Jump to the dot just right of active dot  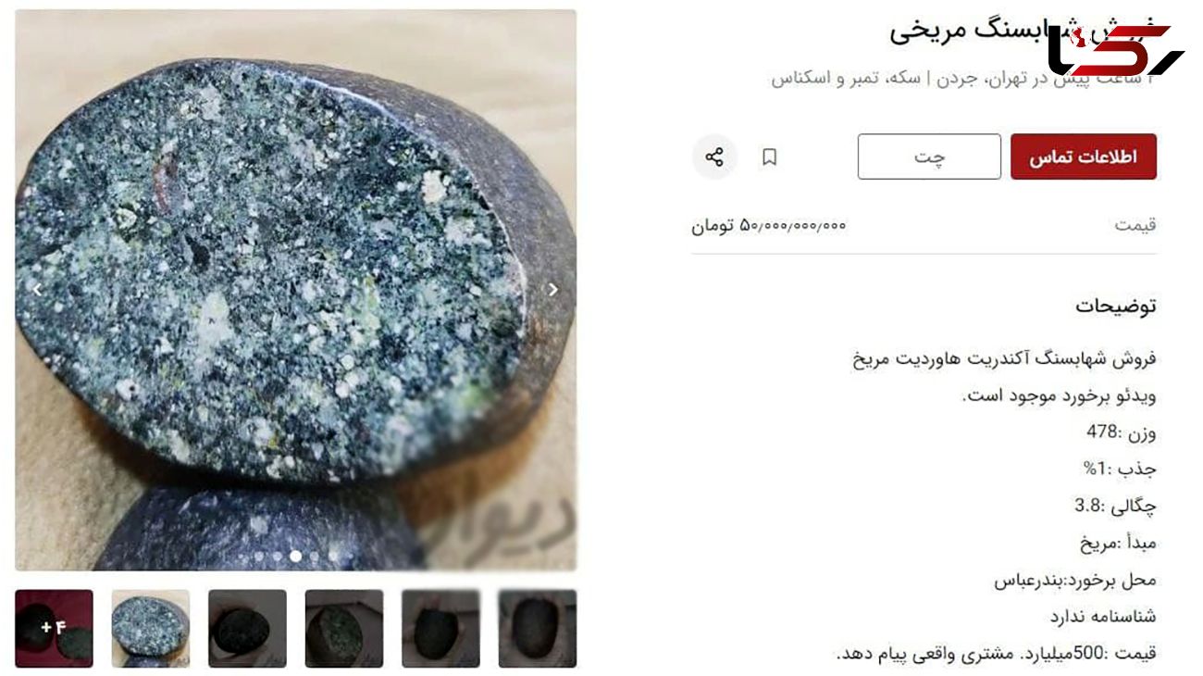[x=315, y=557]
